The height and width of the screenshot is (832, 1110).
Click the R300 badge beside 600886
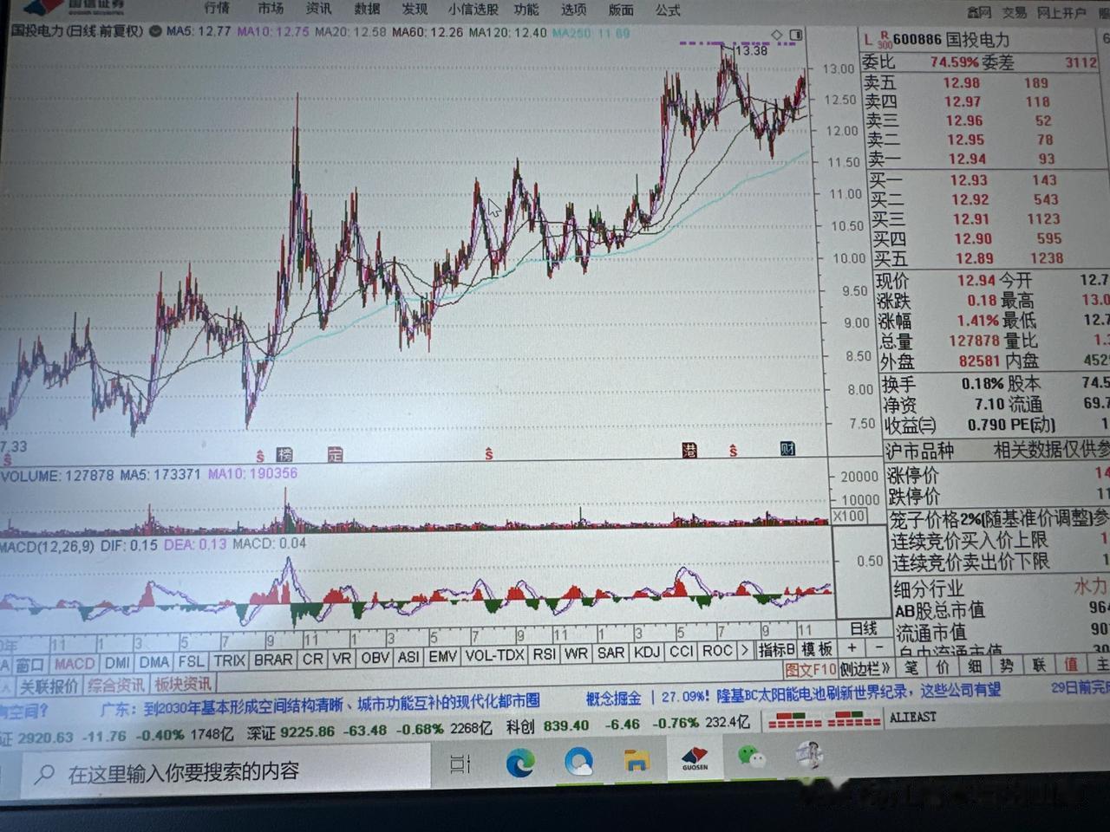[884, 40]
